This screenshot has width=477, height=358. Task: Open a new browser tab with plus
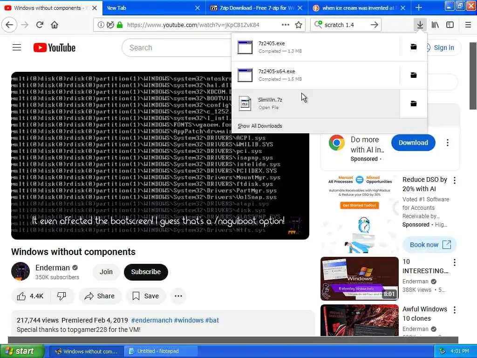(x=419, y=8)
